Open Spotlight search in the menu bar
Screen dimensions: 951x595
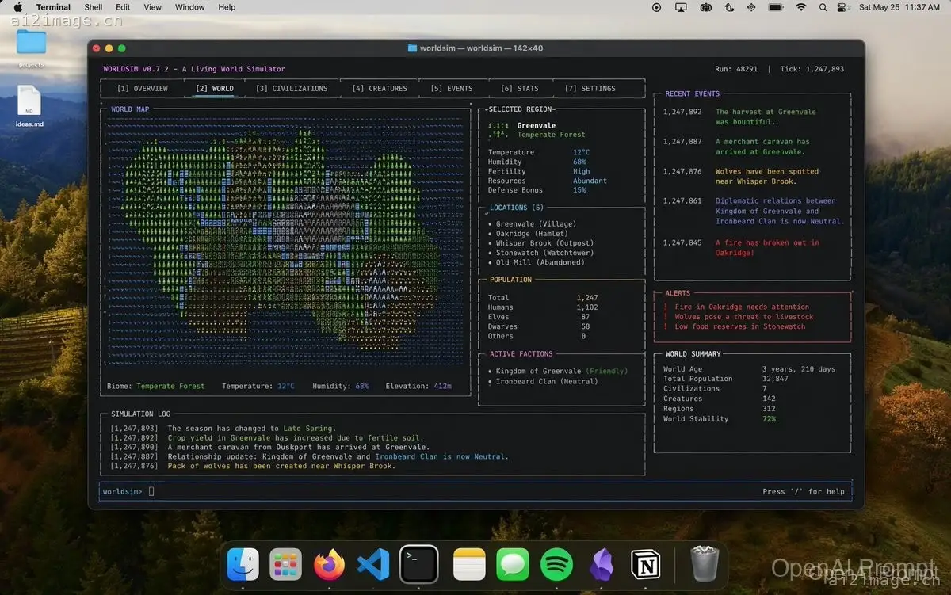coord(823,7)
